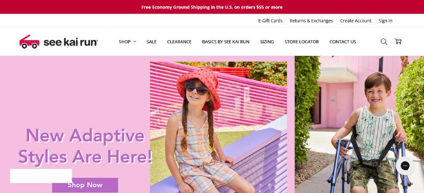424x193 pixels.
Task: Open the SHOP menu
Action: pyautogui.click(x=125, y=42)
